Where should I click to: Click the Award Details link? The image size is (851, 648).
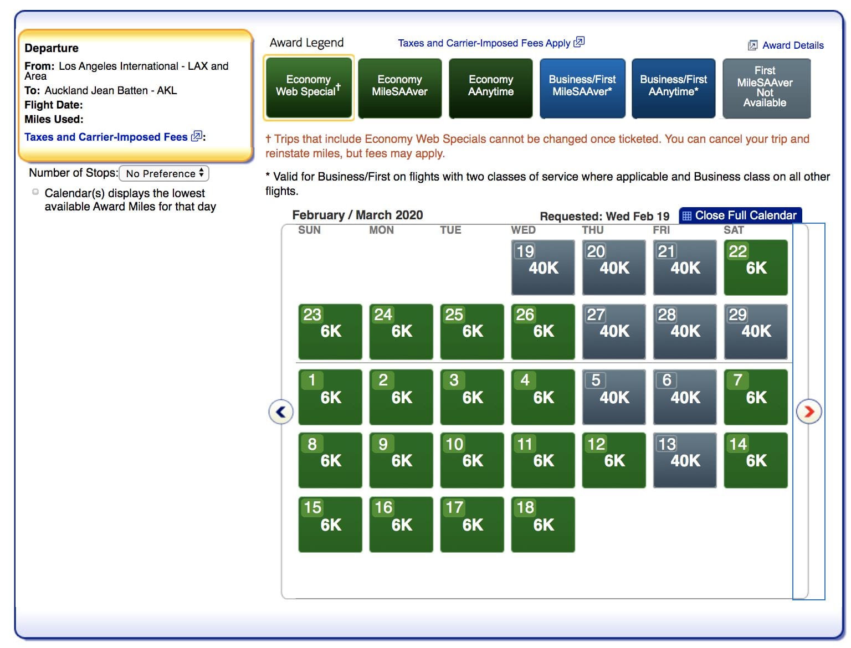click(793, 45)
